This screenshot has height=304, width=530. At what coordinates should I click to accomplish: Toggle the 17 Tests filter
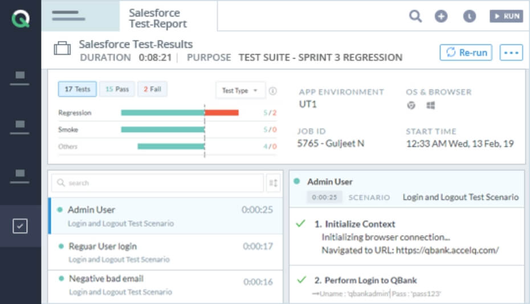(77, 89)
